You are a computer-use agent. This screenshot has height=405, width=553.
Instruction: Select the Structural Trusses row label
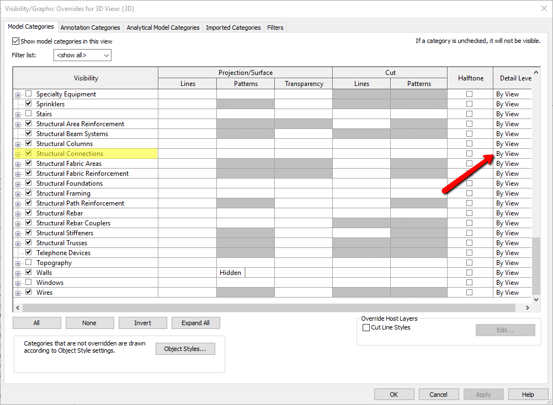(62, 243)
